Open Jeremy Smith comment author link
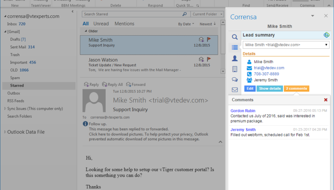 tap(243, 130)
